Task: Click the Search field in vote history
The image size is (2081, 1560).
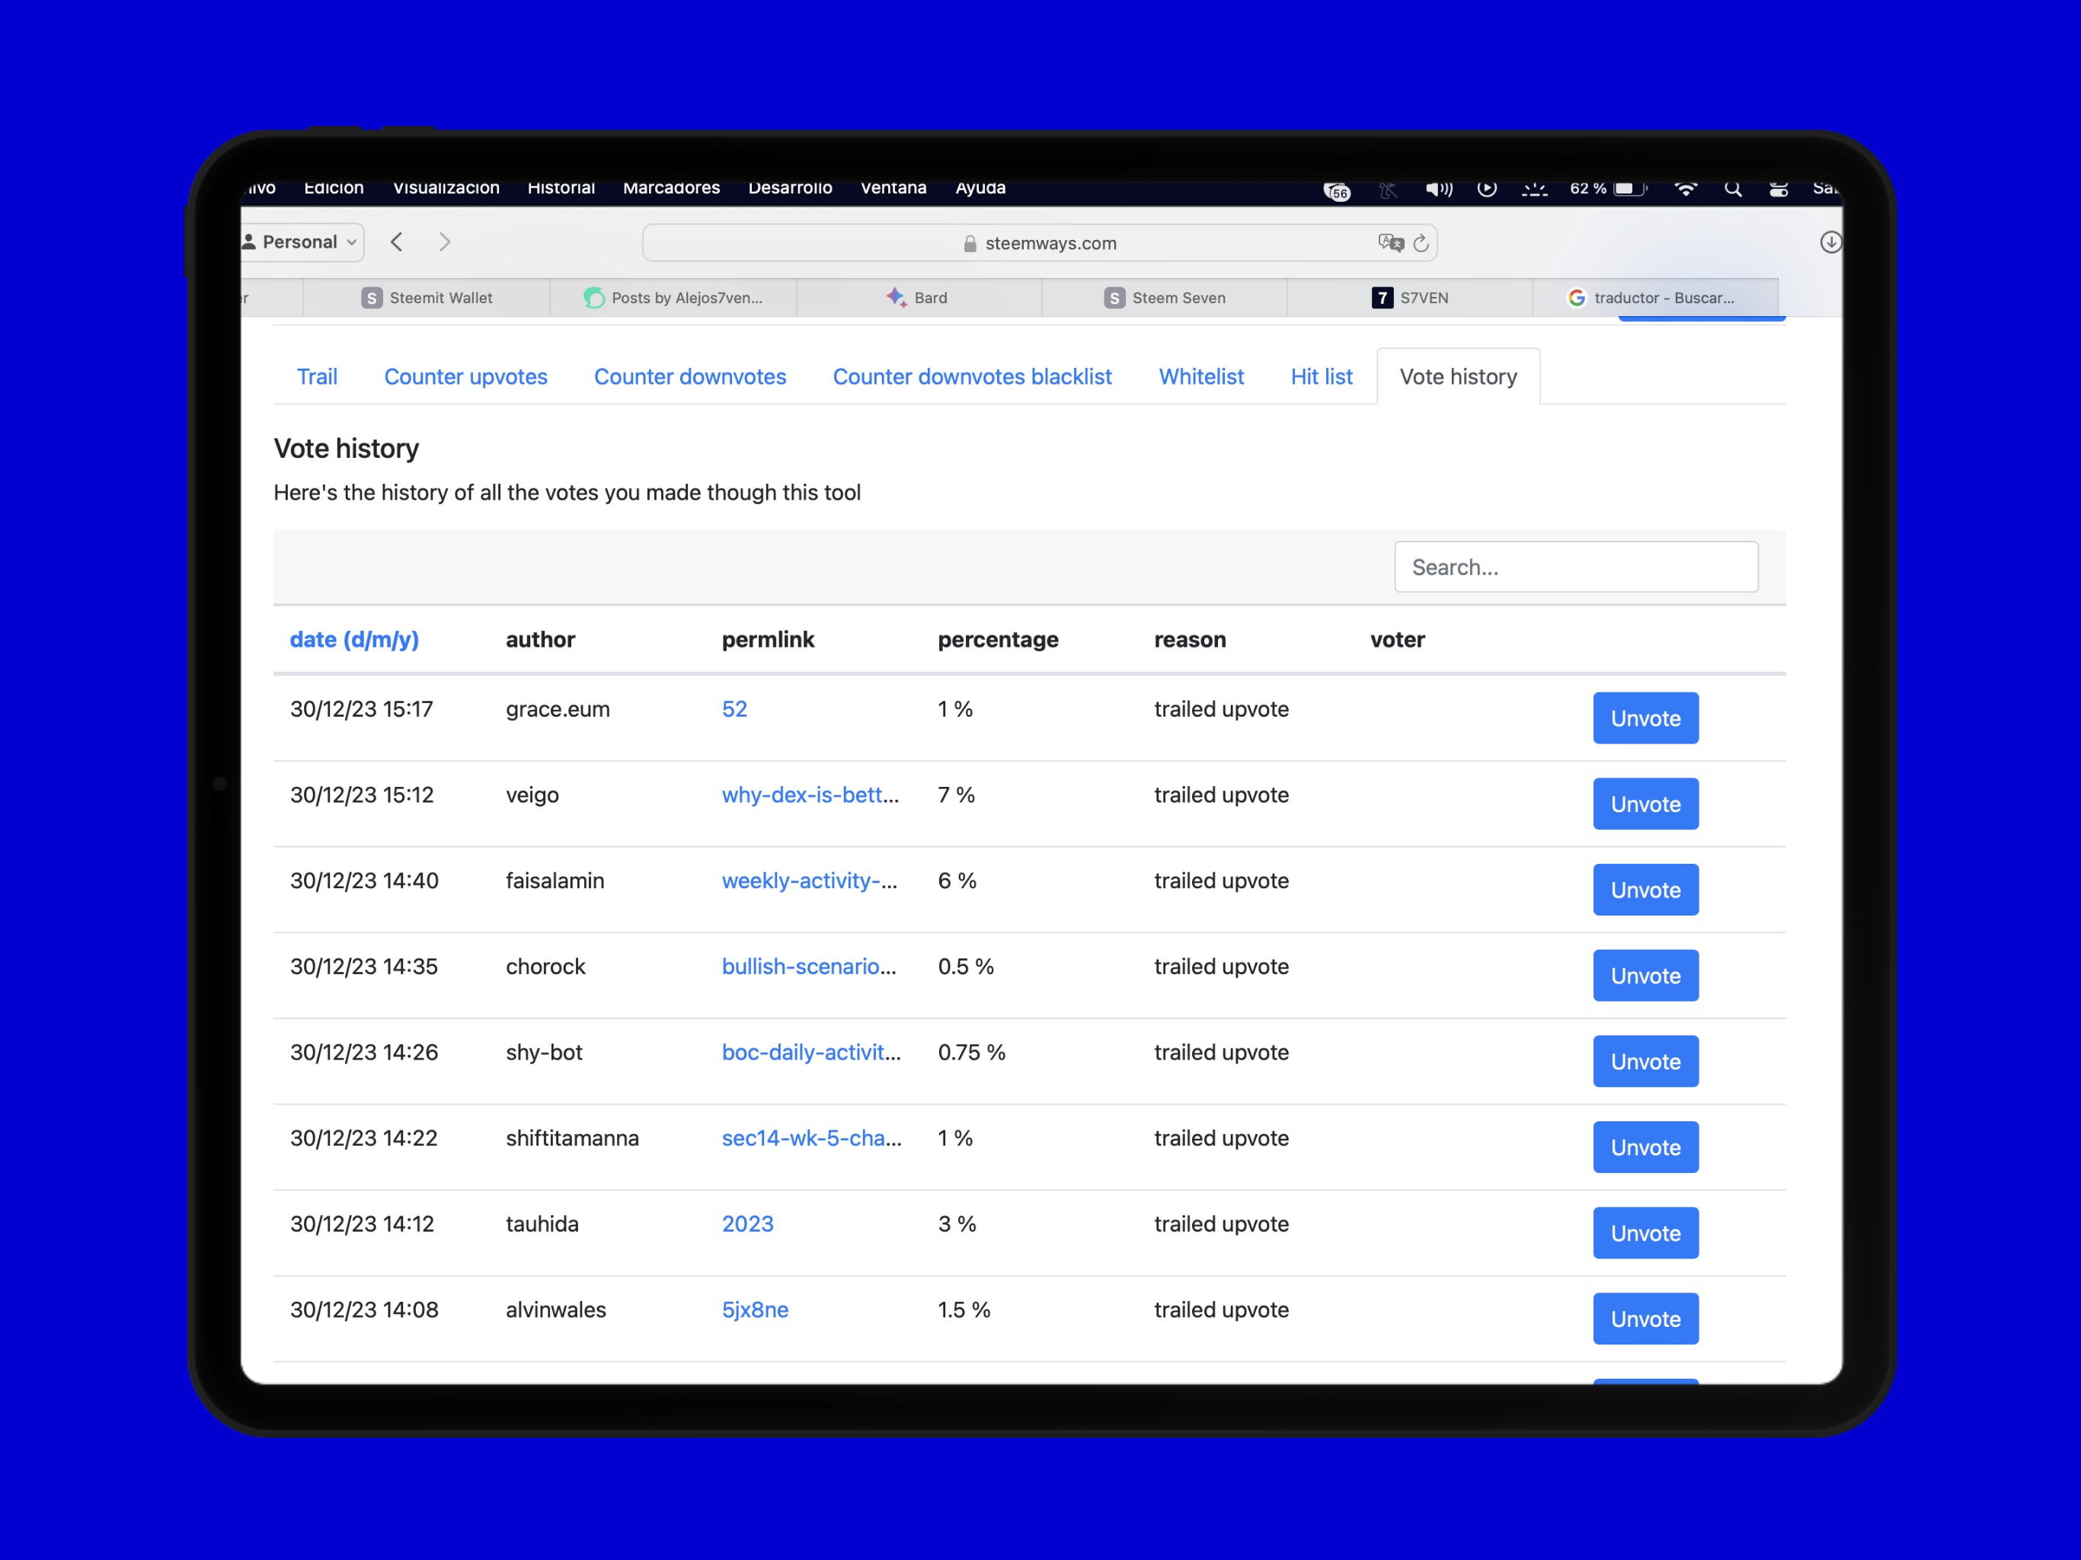Action: (x=1576, y=567)
